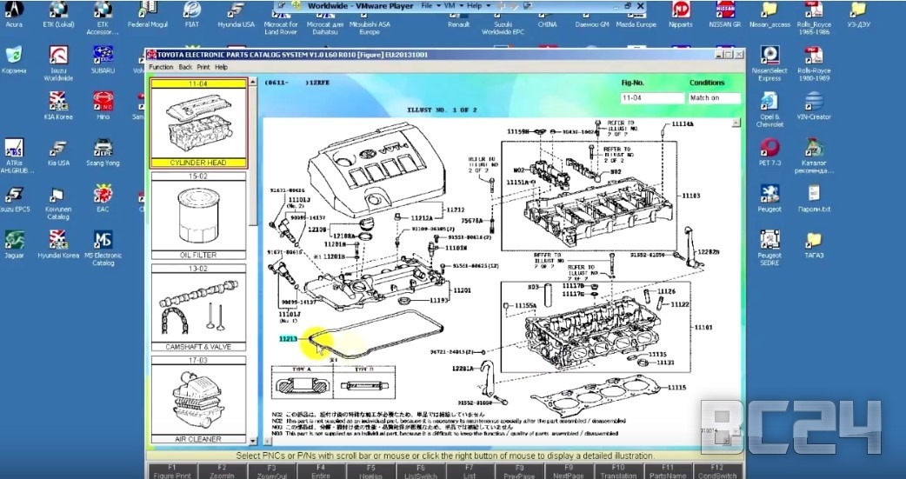Image resolution: width=906 pixels, height=479 pixels.
Task: Open the Function menu
Action: coord(161,67)
